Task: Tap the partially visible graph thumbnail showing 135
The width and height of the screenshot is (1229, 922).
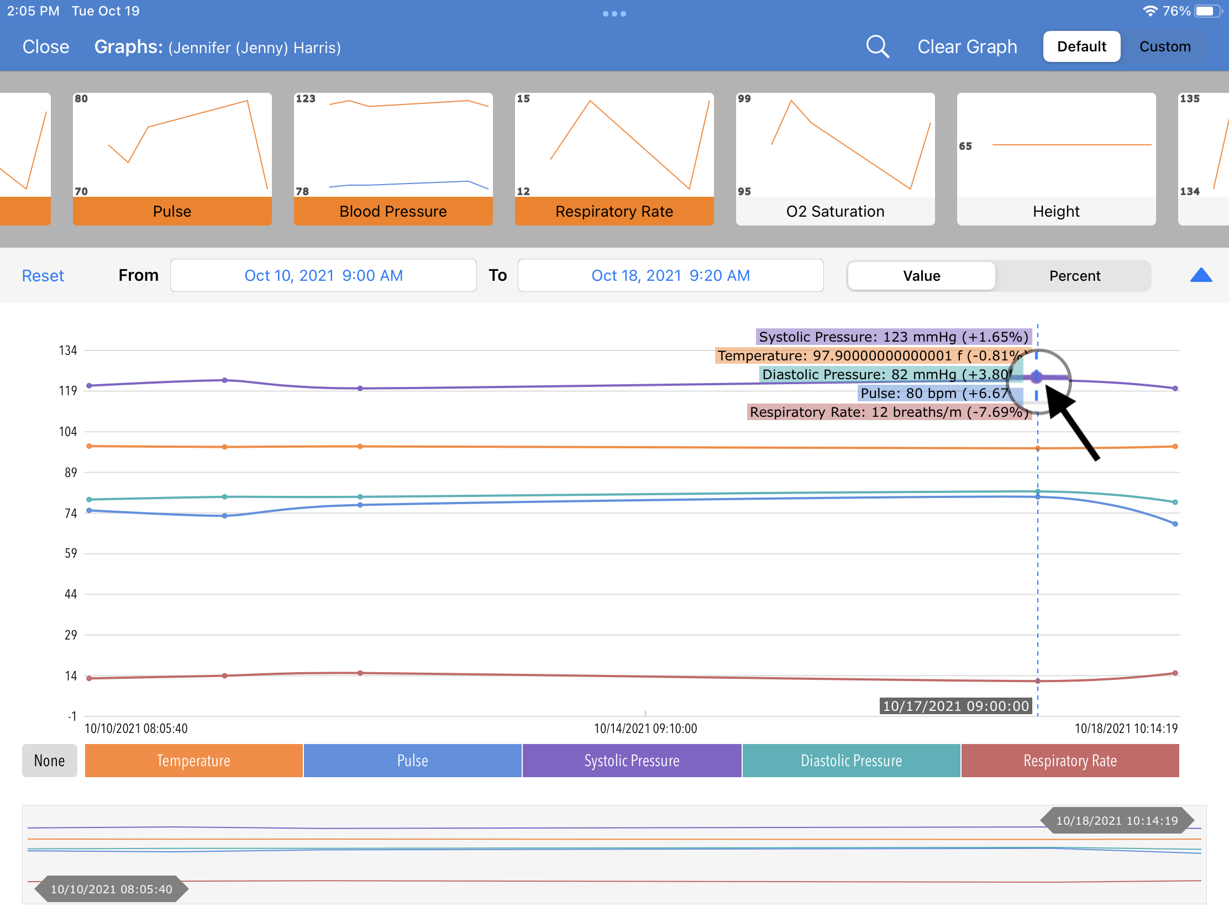Action: coord(1204,159)
